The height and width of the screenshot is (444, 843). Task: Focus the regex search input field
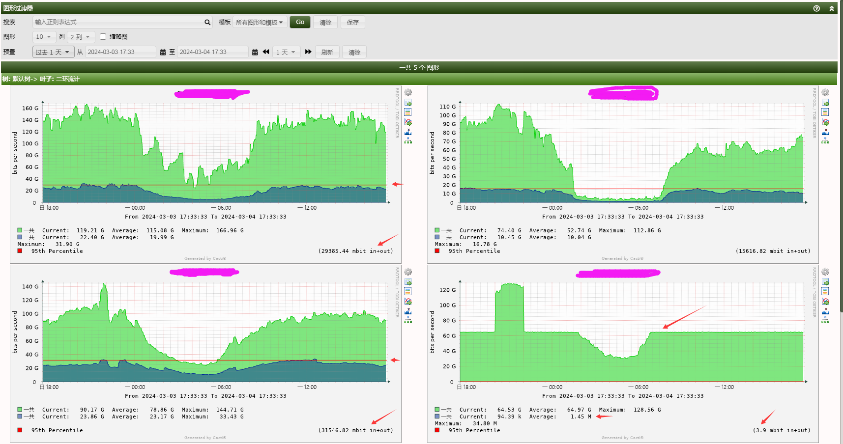click(122, 22)
